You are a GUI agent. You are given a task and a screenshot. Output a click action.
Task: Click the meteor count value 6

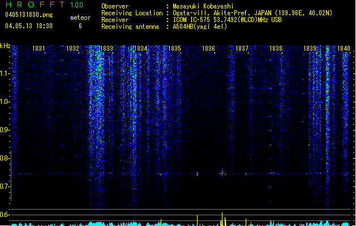(x=80, y=26)
